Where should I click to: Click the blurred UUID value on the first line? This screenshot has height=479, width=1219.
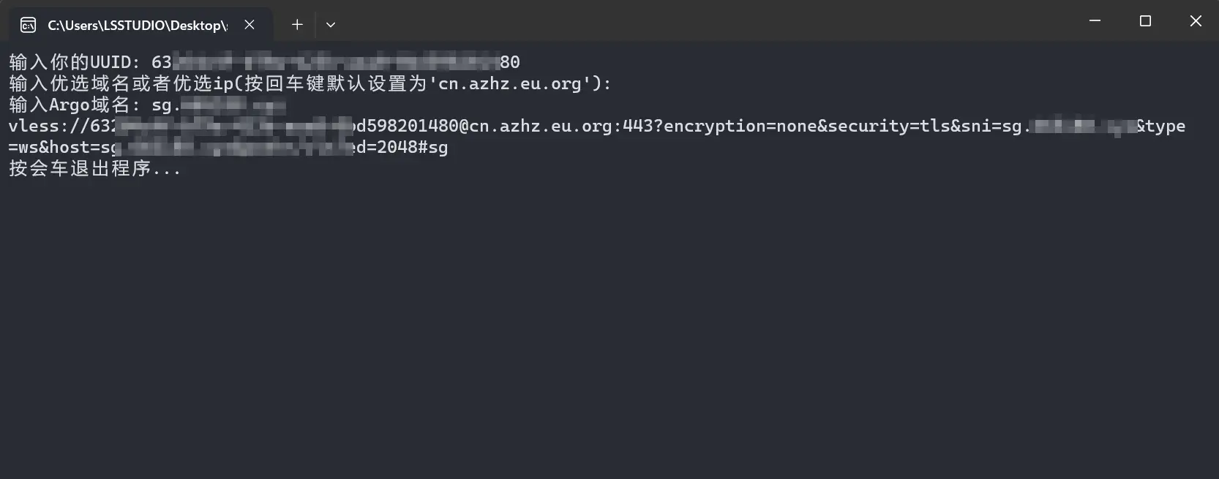coord(336,62)
